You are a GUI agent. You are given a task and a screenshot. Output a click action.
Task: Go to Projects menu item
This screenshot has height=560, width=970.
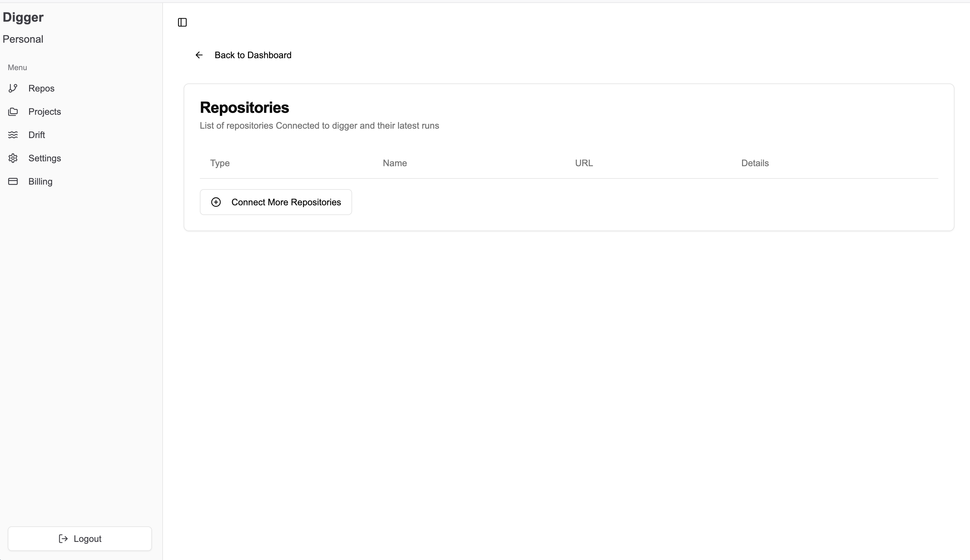pyautogui.click(x=45, y=112)
